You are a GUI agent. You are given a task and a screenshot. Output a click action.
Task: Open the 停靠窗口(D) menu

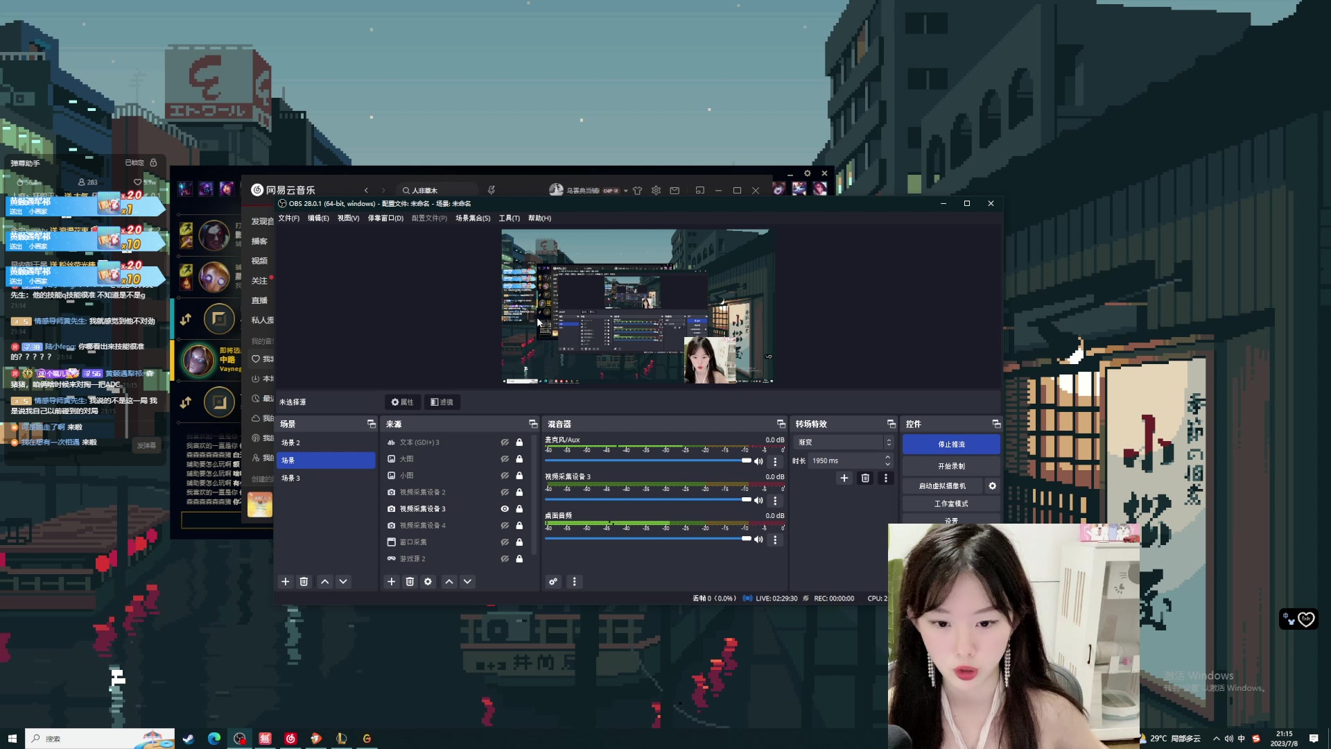click(x=385, y=218)
